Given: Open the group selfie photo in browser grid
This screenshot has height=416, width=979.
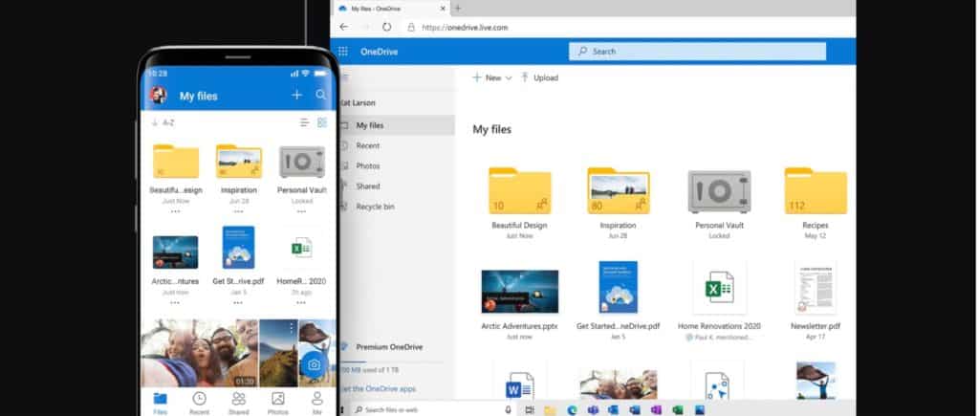Looking at the screenshot, I should coord(619,383).
